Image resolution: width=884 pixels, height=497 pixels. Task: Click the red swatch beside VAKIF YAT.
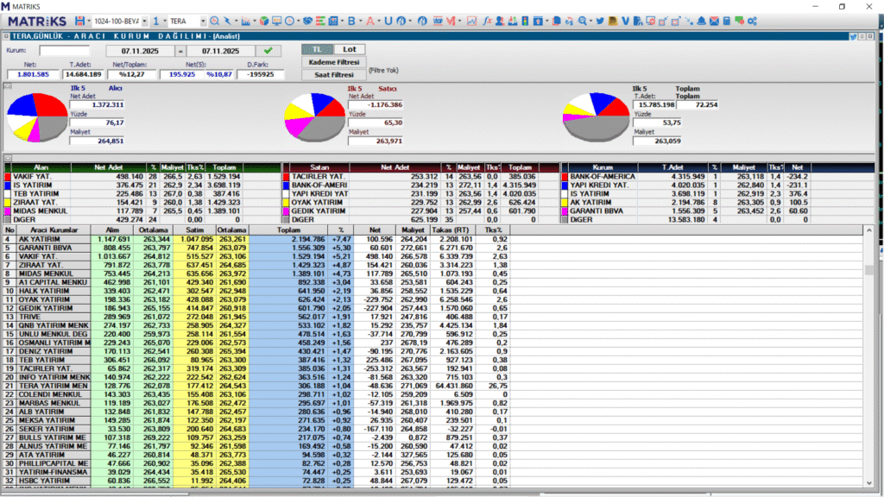7,176
